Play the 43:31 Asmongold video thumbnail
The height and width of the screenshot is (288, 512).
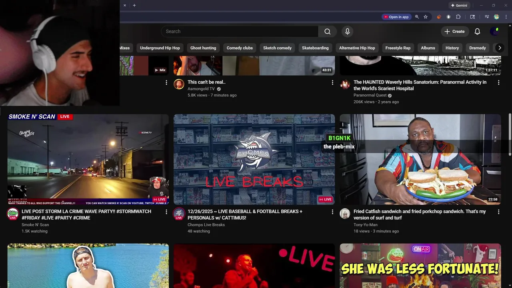click(x=254, y=66)
